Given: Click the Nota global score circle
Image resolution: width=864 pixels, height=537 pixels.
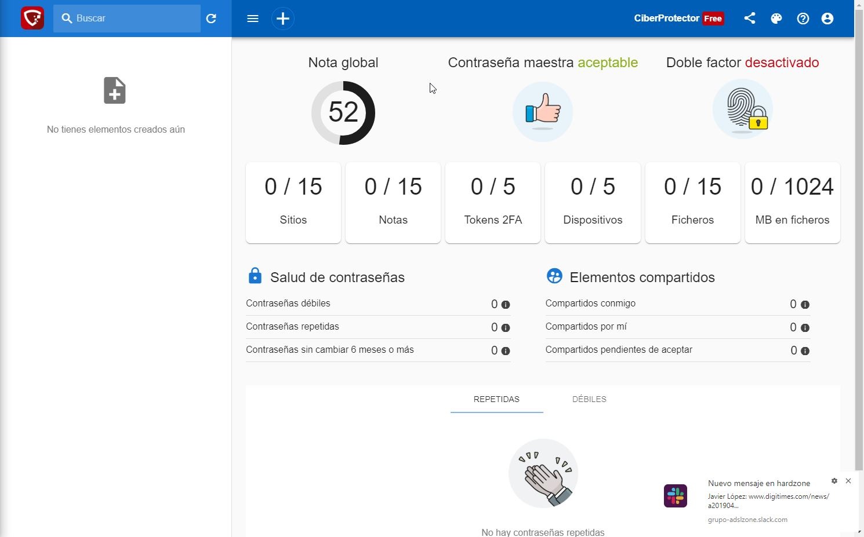Looking at the screenshot, I should point(343,112).
